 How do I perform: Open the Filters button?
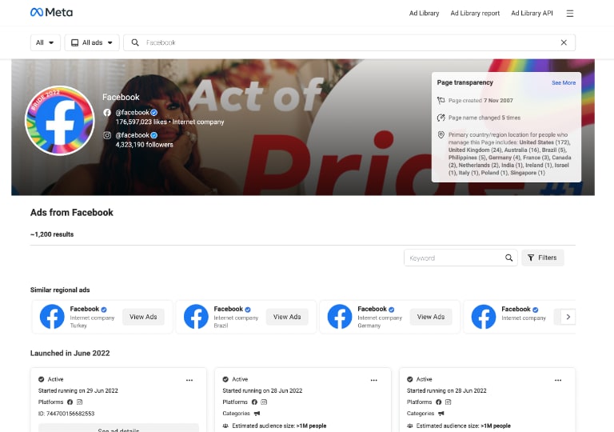542,258
